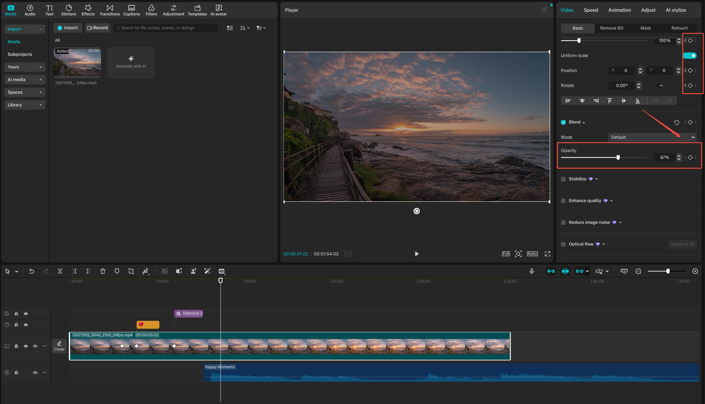Open the Stickers panel
Screen dimensions: 705x404
(68, 9)
